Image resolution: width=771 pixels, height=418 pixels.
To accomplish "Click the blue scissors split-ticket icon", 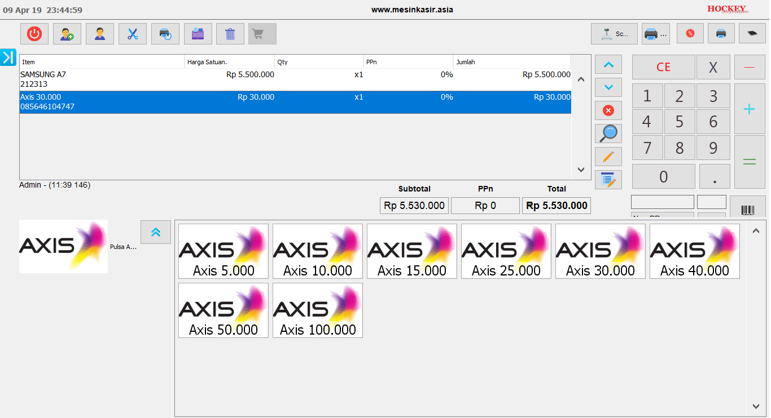I will [x=133, y=34].
